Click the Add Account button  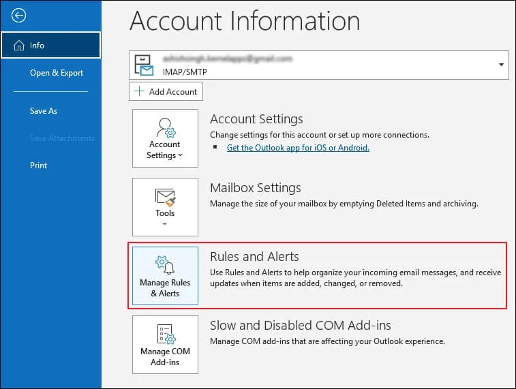(166, 91)
